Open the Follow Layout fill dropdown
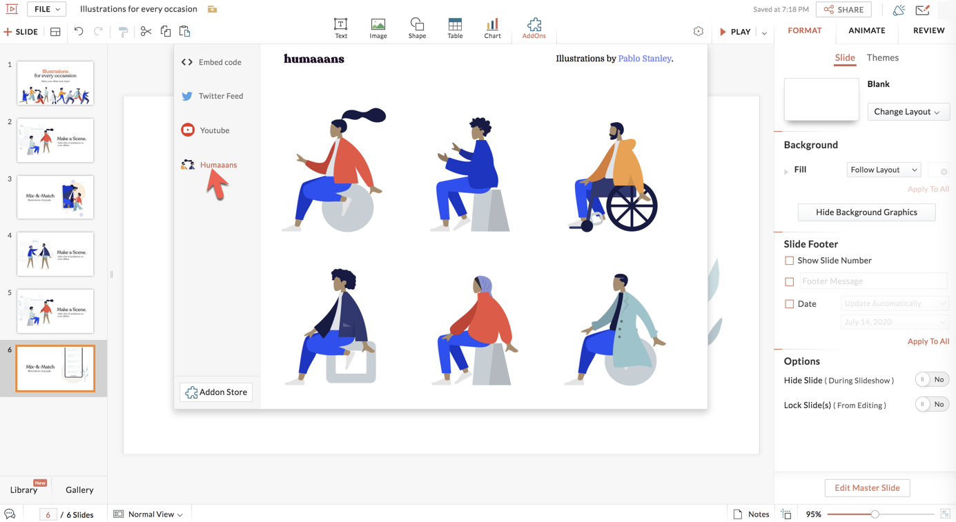 point(884,170)
